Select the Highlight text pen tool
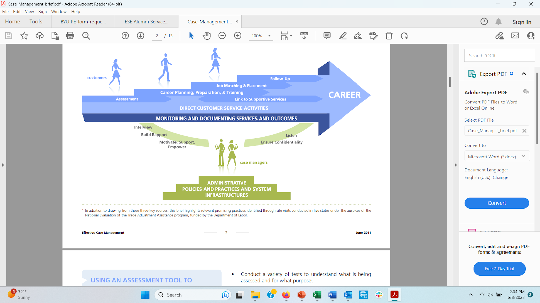This screenshot has width=540, height=303. coord(343,36)
